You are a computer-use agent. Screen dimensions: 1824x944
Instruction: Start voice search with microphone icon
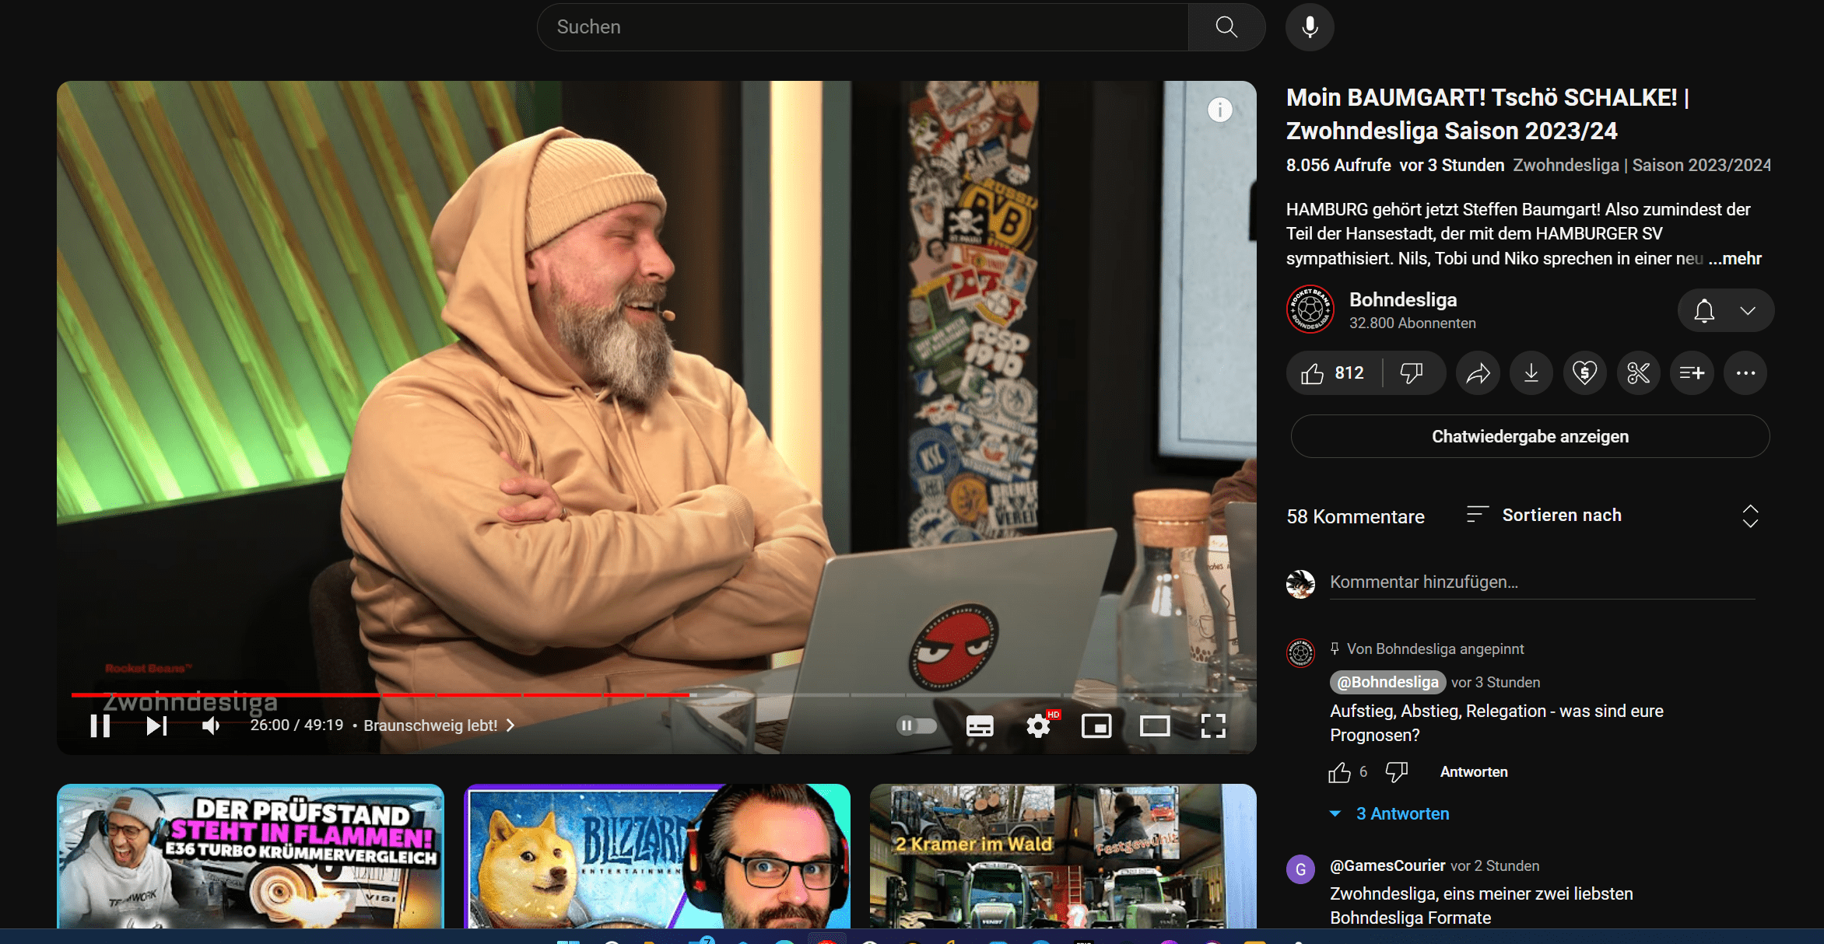(1310, 27)
